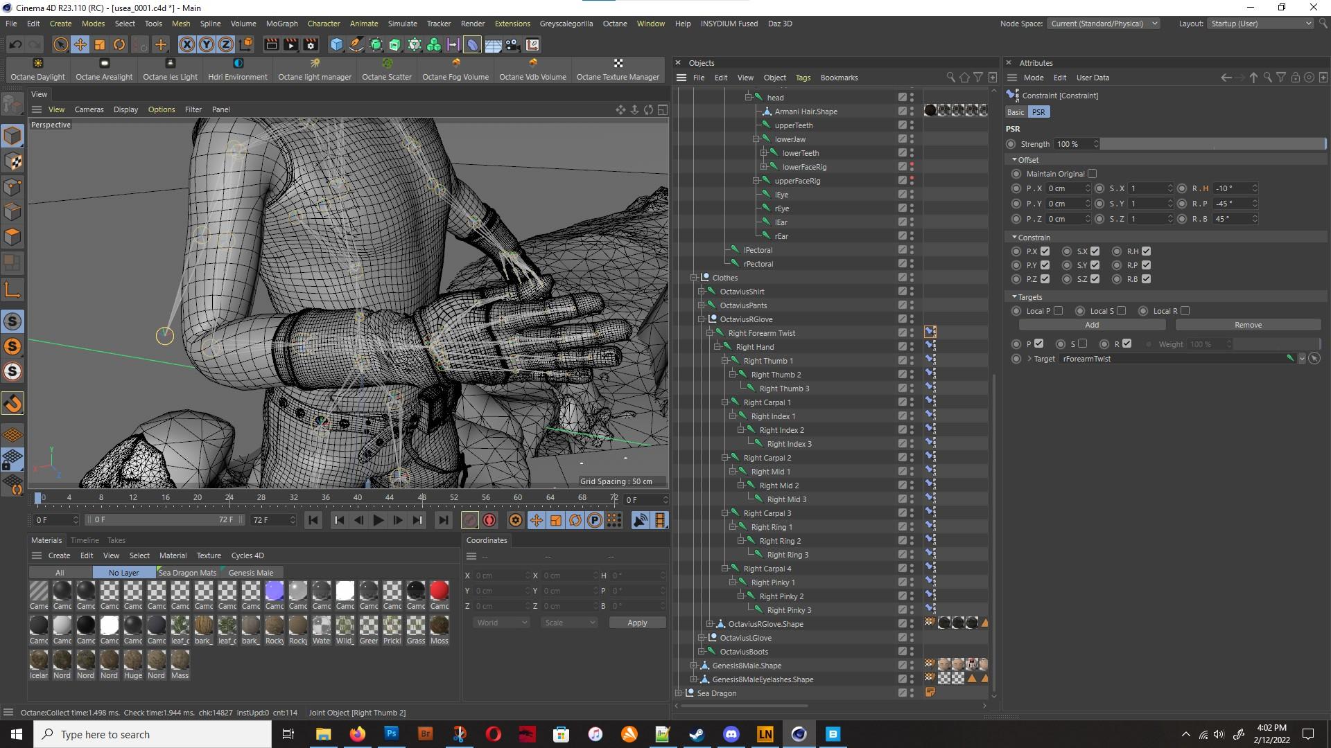Click the Octane Daylight button
Viewport: 1331px width, 748px height.
[x=37, y=70]
